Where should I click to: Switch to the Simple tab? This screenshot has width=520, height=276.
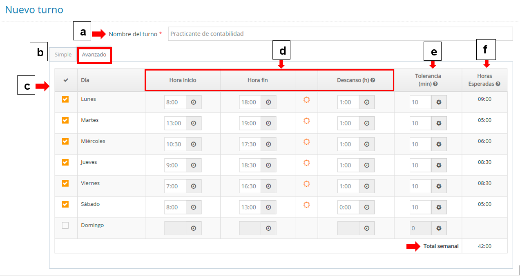pyautogui.click(x=63, y=55)
